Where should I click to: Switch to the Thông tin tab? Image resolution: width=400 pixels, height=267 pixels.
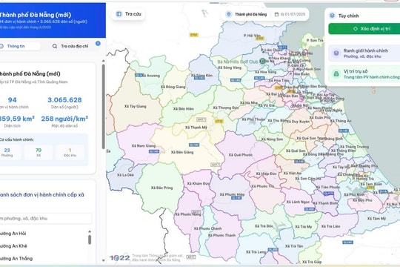click(x=20, y=46)
